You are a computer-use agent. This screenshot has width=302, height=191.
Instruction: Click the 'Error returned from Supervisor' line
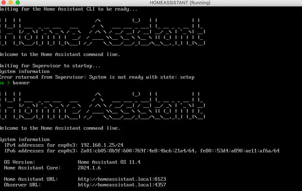tap(97, 77)
